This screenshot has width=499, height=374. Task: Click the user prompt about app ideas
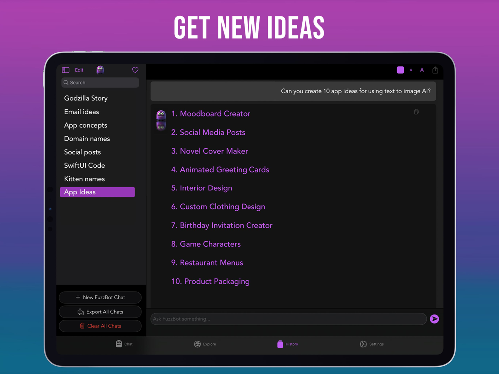[x=293, y=91]
